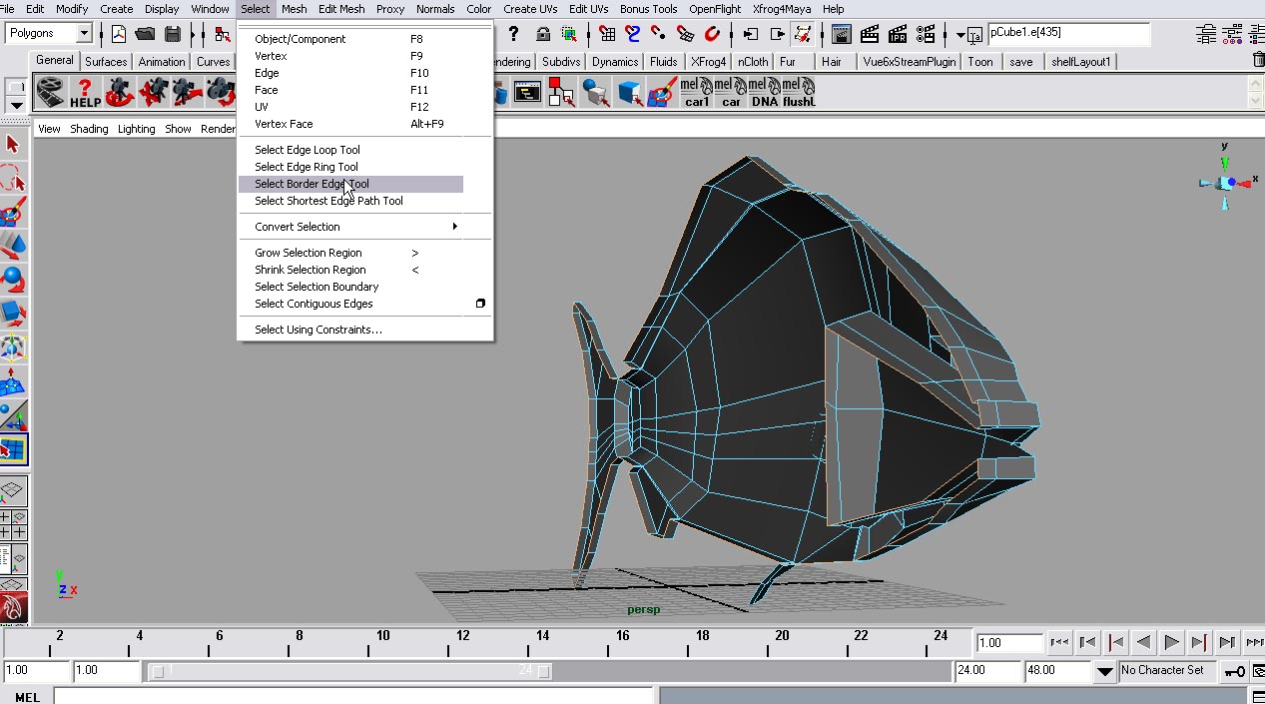Enable snap to view planes
Viewport: 1265px width, 704px height.
[x=685, y=34]
